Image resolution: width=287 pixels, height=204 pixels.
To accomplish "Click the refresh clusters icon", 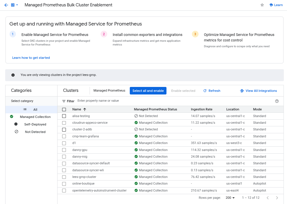I will tap(205, 91).
